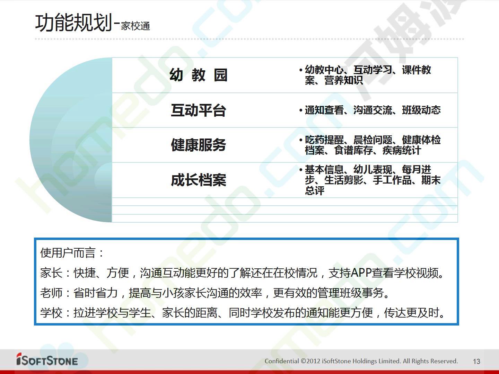Image resolution: width=499 pixels, height=374 pixels.
Task: Click the 健康服务 row heading
Action: click(198, 145)
